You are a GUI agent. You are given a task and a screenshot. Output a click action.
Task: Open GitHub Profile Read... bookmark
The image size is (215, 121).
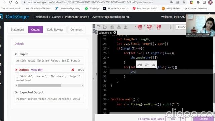coord(39,8)
